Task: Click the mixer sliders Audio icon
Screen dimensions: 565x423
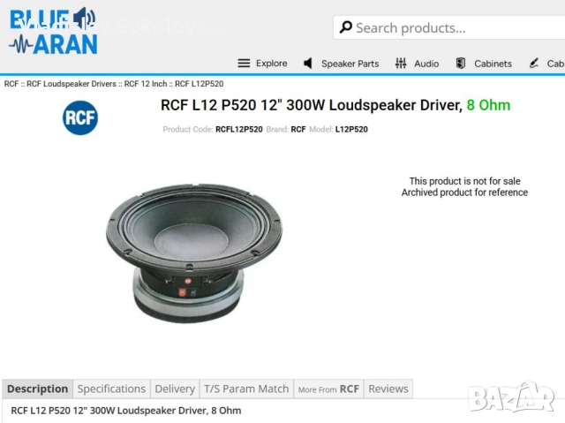Action: pos(401,64)
